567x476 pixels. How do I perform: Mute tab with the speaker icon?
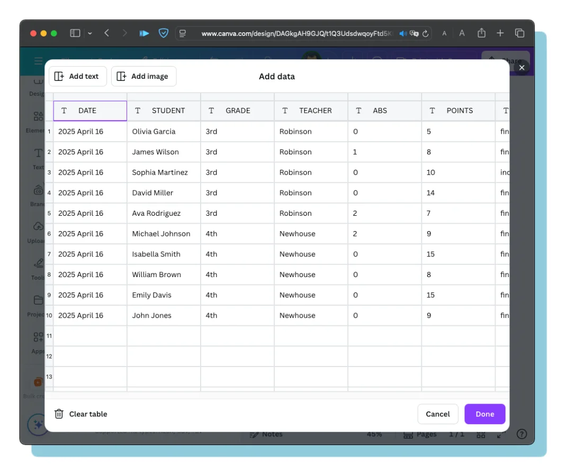coord(403,34)
